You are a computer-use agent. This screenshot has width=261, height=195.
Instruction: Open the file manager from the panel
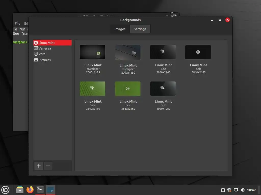(x=20, y=190)
